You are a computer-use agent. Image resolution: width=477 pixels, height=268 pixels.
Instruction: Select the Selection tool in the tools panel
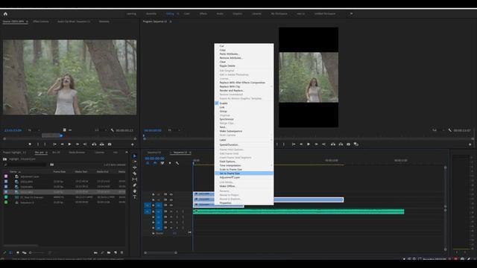pos(135,156)
